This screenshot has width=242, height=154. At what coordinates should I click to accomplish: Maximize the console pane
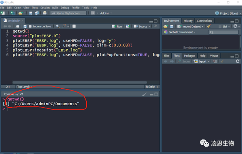156,94
